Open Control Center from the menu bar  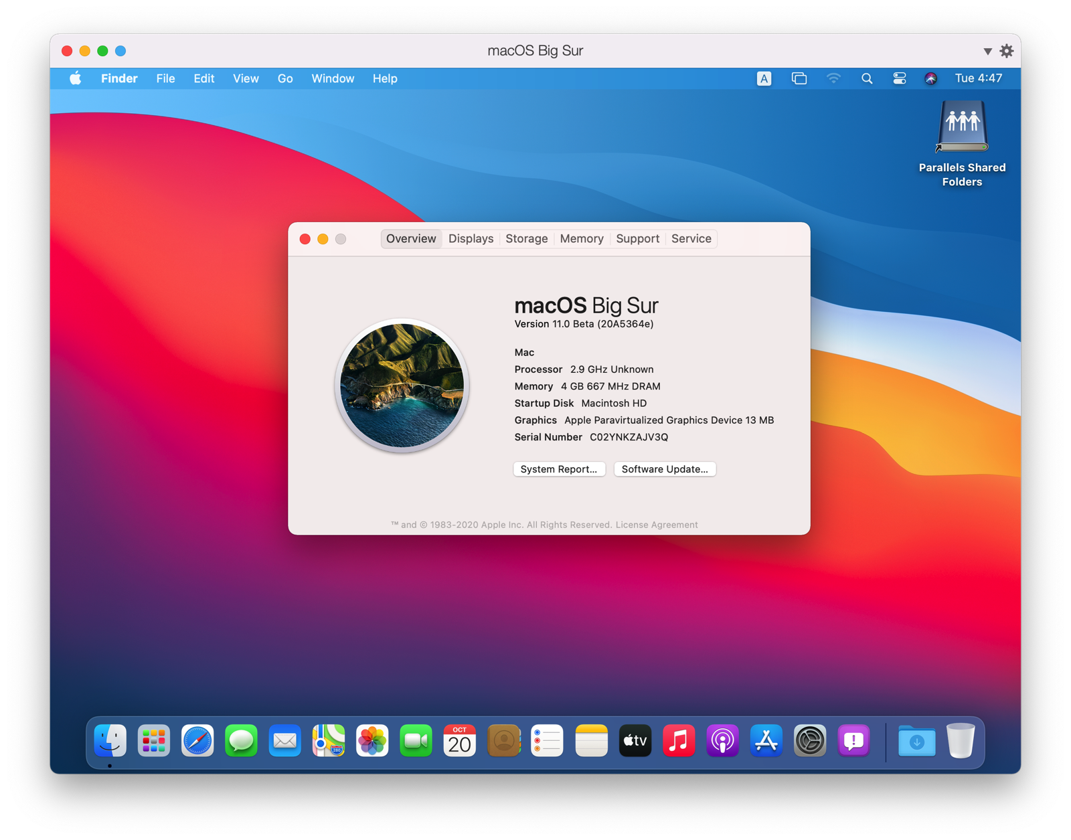pos(899,78)
